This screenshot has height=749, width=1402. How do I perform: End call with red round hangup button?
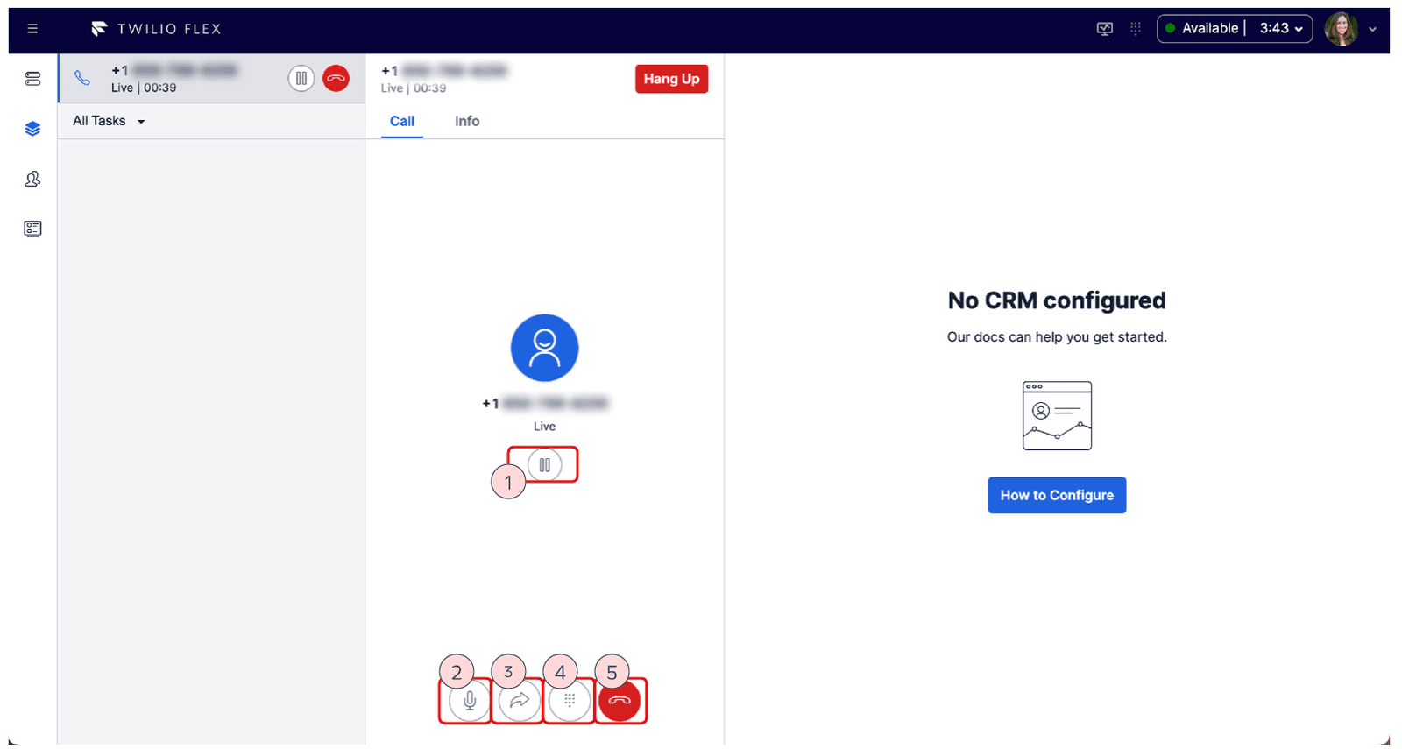(620, 701)
